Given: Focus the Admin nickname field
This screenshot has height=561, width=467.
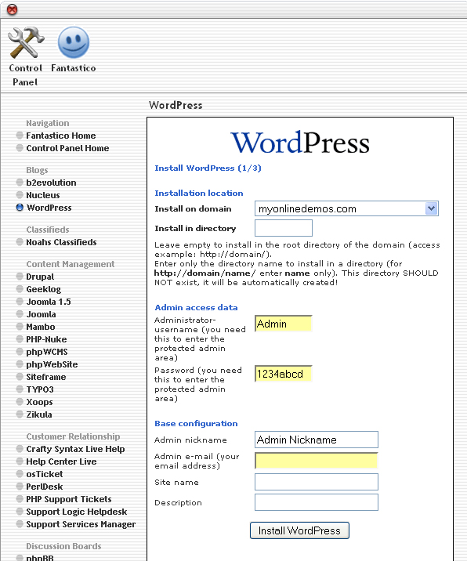Looking at the screenshot, I should coord(317,440).
